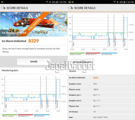Image resolution: width=135 pixels, height=120 pixels.
Task: Tap the battery icon in the right status bar
Action: [x=124, y=2]
